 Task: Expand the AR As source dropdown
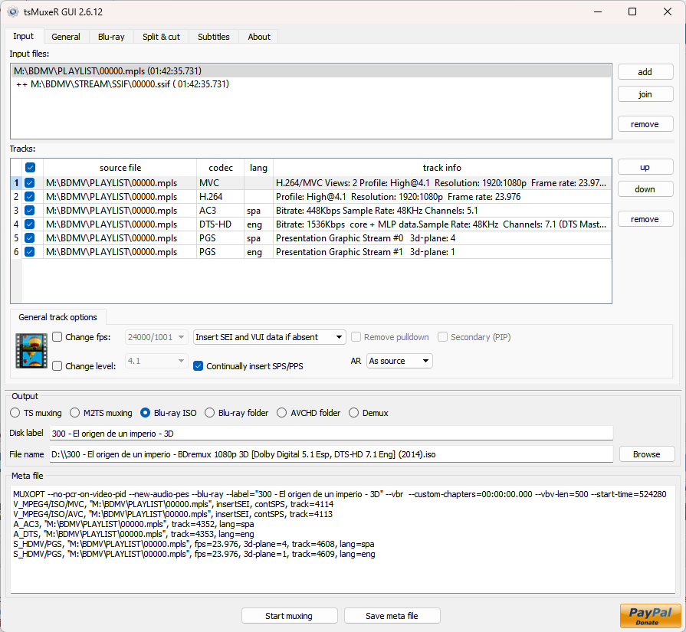click(399, 361)
